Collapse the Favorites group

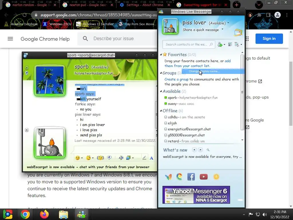click(x=161, y=55)
